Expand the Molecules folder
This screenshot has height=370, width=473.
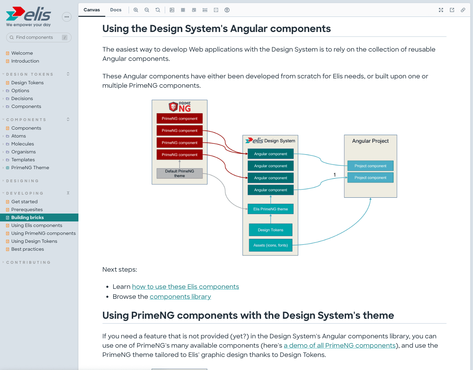click(x=23, y=144)
